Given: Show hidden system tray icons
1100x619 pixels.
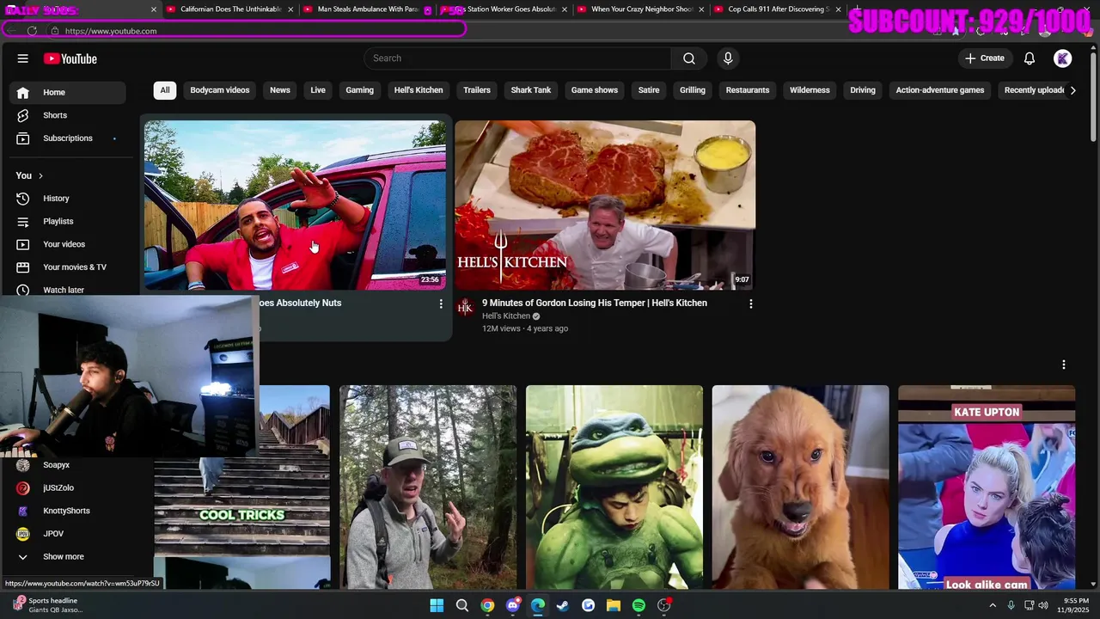Looking at the screenshot, I should (x=993, y=605).
